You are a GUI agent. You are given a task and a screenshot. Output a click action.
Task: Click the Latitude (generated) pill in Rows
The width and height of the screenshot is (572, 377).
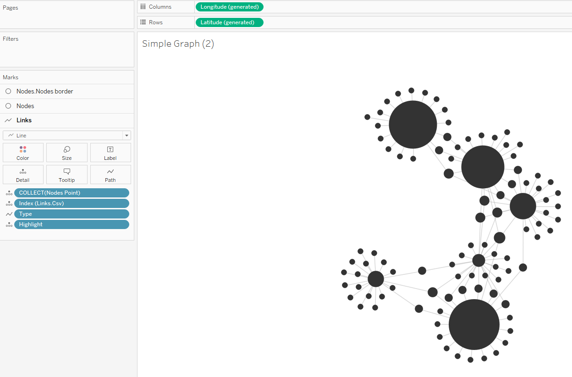[229, 22]
